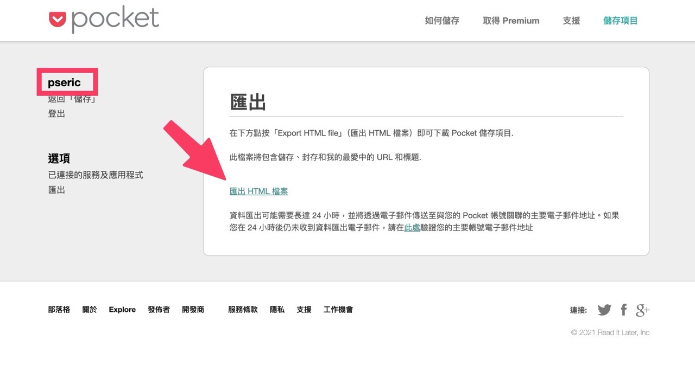Click the 匯出 page heading
The height and width of the screenshot is (372, 695).
248,101
